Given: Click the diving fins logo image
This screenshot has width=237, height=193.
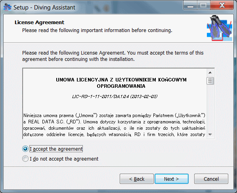Looking at the screenshot, I should pyautogui.click(x=220, y=28).
